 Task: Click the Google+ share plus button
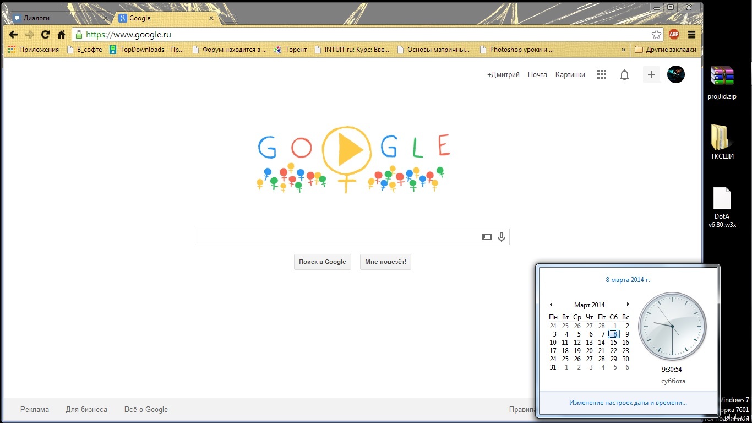point(651,74)
